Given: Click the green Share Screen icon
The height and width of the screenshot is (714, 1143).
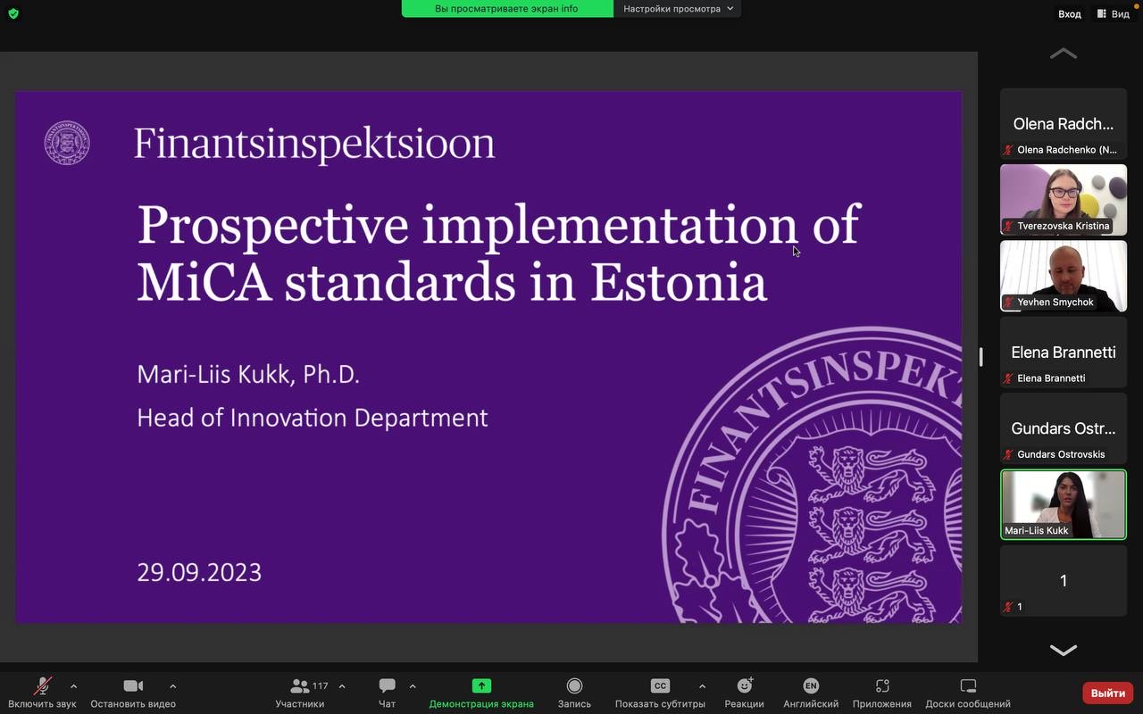Looking at the screenshot, I should tap(481, 686).
